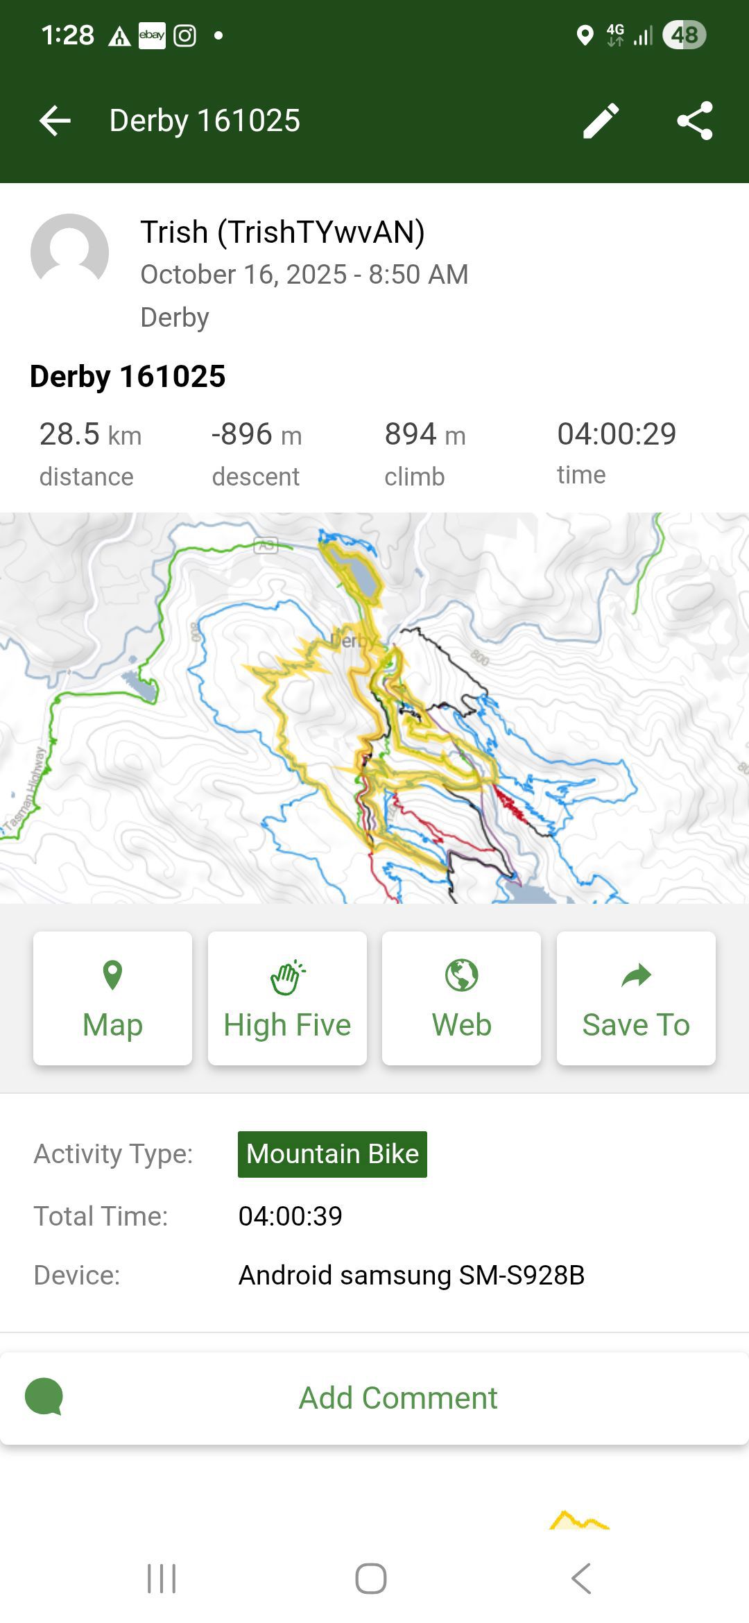Tap the back arrow in header

click(55, 121)
